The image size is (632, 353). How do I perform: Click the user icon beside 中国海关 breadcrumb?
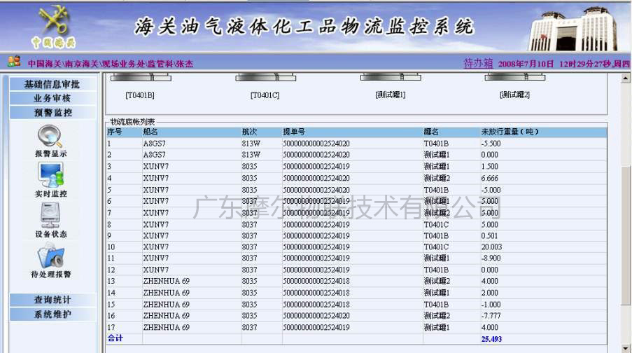click(14, 62)
